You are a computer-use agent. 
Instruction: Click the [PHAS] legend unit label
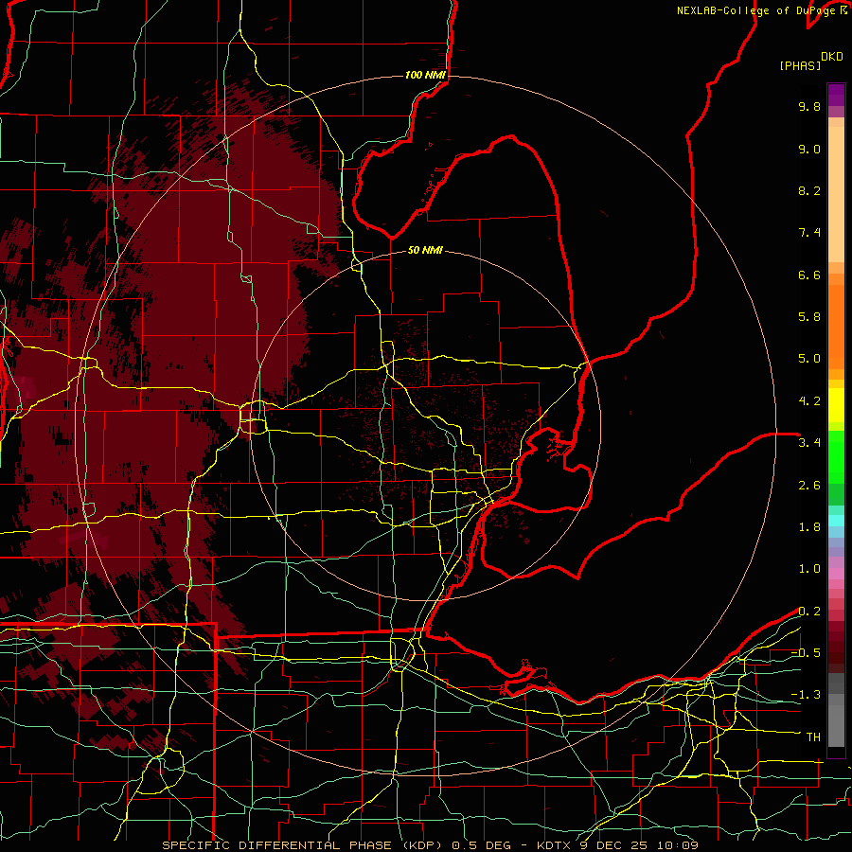pos(800,65)
